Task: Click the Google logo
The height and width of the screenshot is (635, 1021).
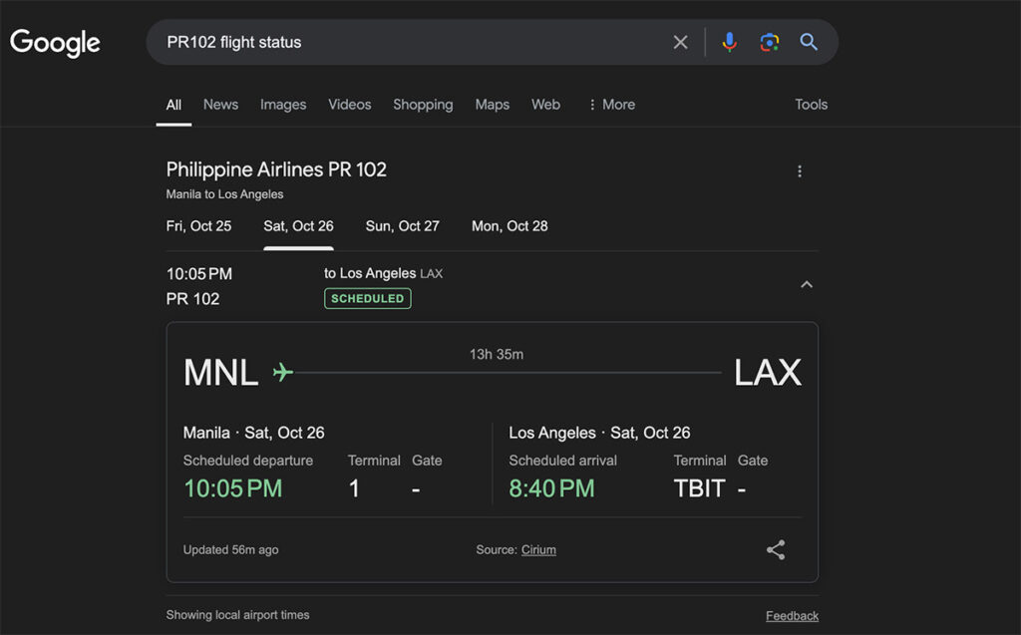Action: coord(55,42)
